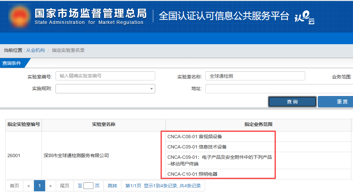Image resolution: width=353 pixels, height=196 pixels.
Task: Click the 实验室名称 field containing 全球通检测
Action: pos(255,76)
